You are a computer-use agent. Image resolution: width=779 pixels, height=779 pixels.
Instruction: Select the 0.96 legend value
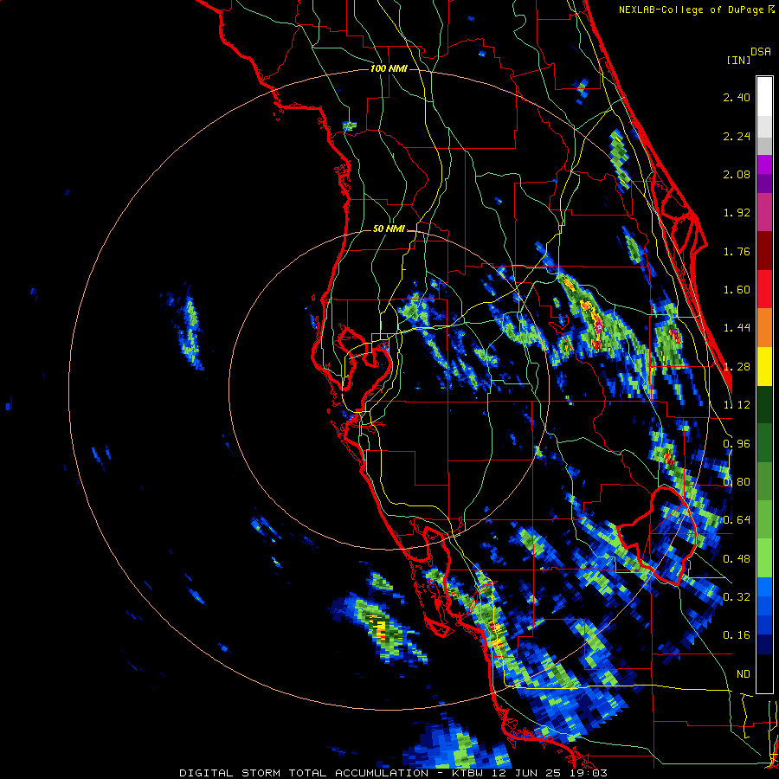[737, 444]
